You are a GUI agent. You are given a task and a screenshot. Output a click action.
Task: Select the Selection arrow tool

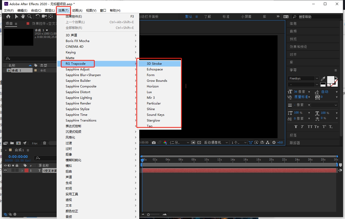point(17,16)
